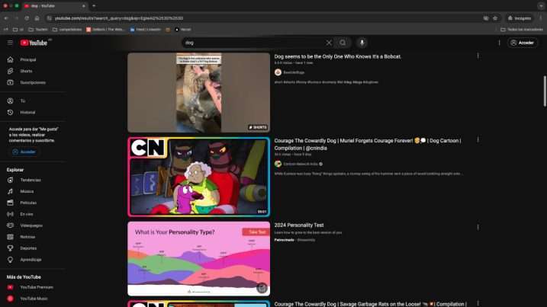Screen dimensions: 547x307
Task: Start voice search with the microphone
Action: coord(362,43)
